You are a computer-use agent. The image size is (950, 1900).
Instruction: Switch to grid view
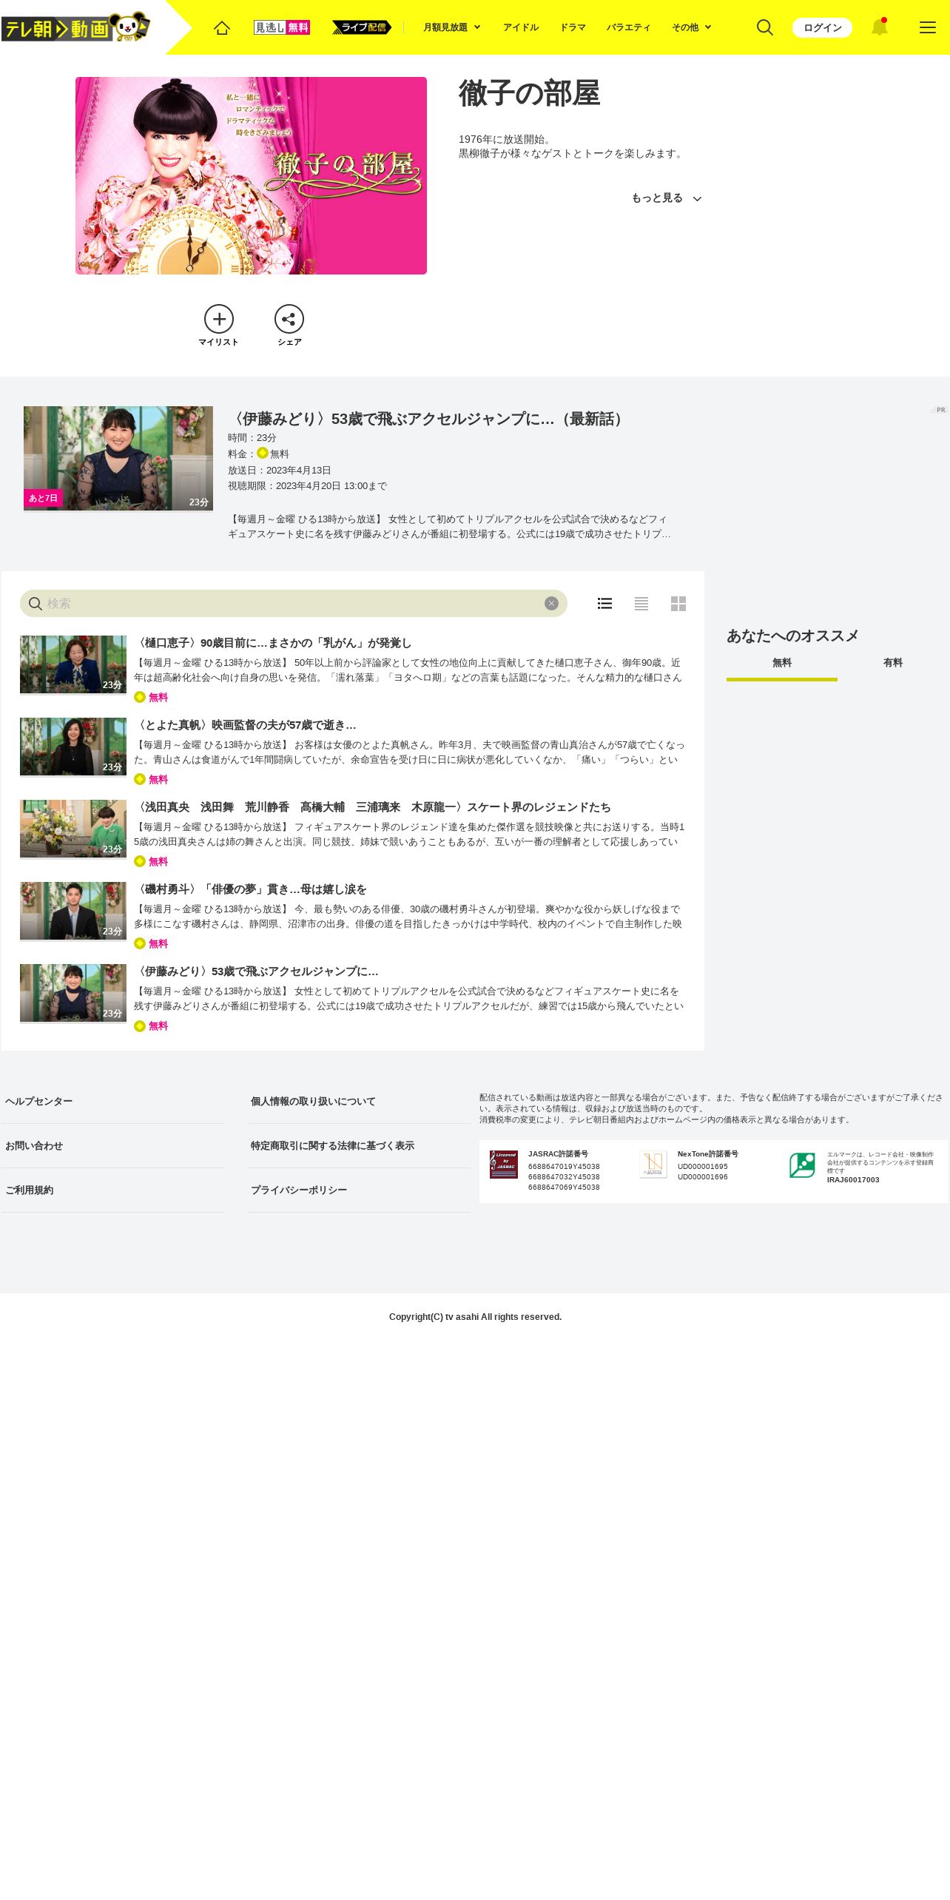point(678,604)
